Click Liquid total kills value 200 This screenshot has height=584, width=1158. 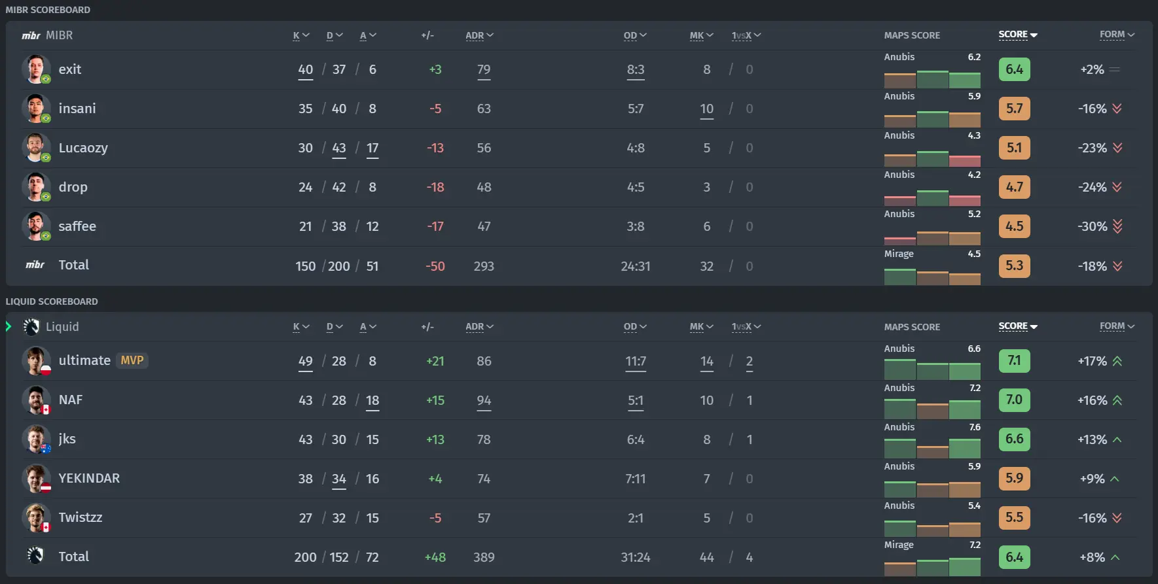(306, 557)
